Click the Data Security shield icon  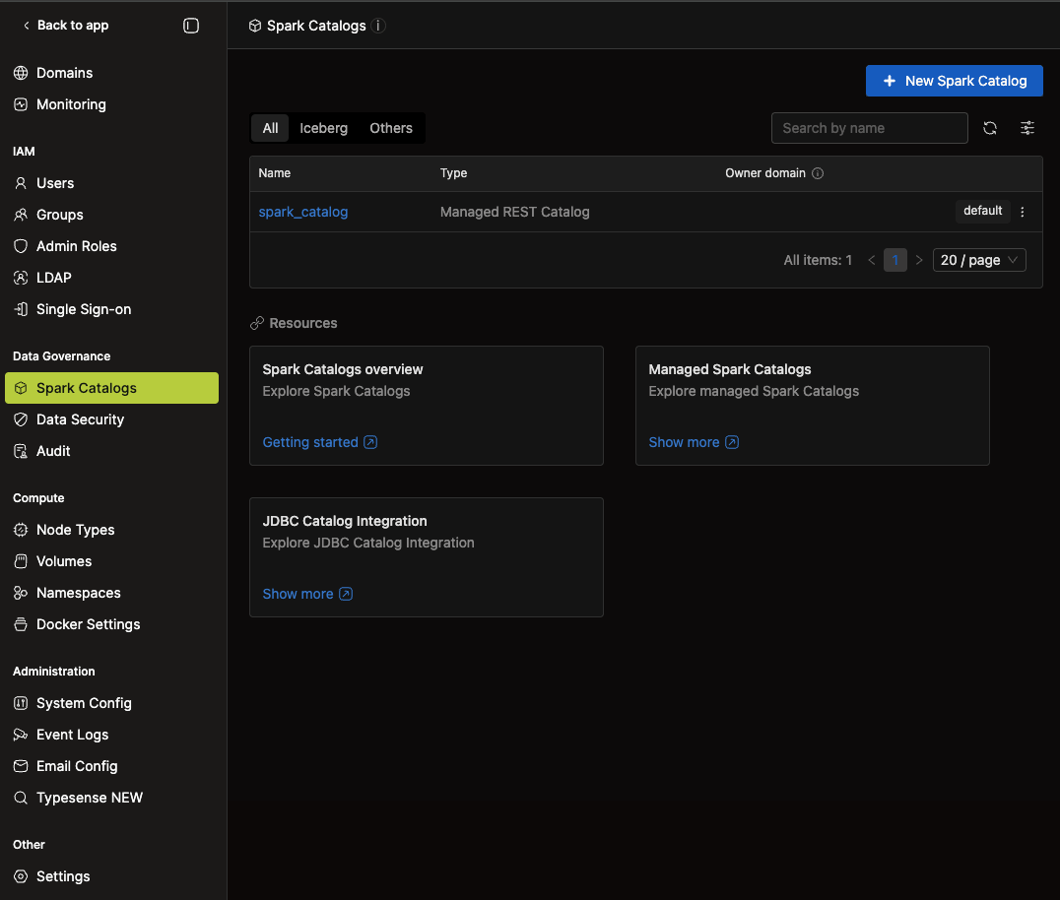(x=21, y=419)
